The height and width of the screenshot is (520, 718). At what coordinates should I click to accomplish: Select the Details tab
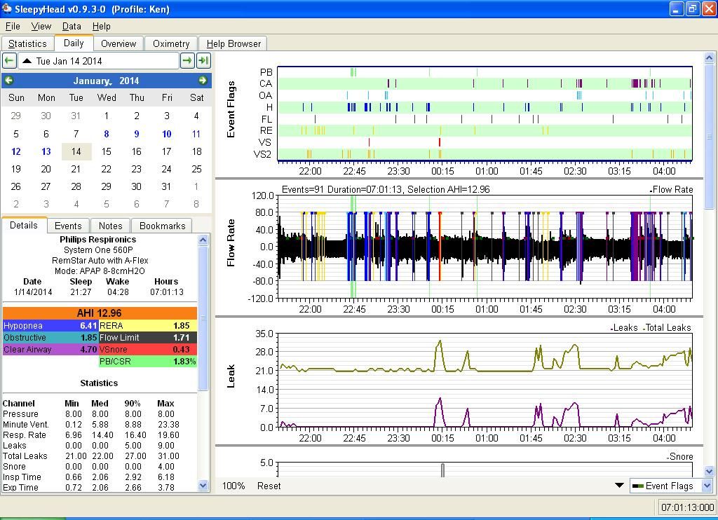click(24, 225)
